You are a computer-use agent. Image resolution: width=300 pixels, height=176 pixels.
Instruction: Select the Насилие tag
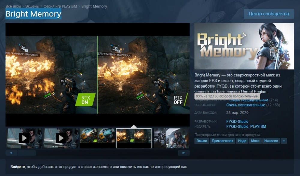click(x=271, y=141)
